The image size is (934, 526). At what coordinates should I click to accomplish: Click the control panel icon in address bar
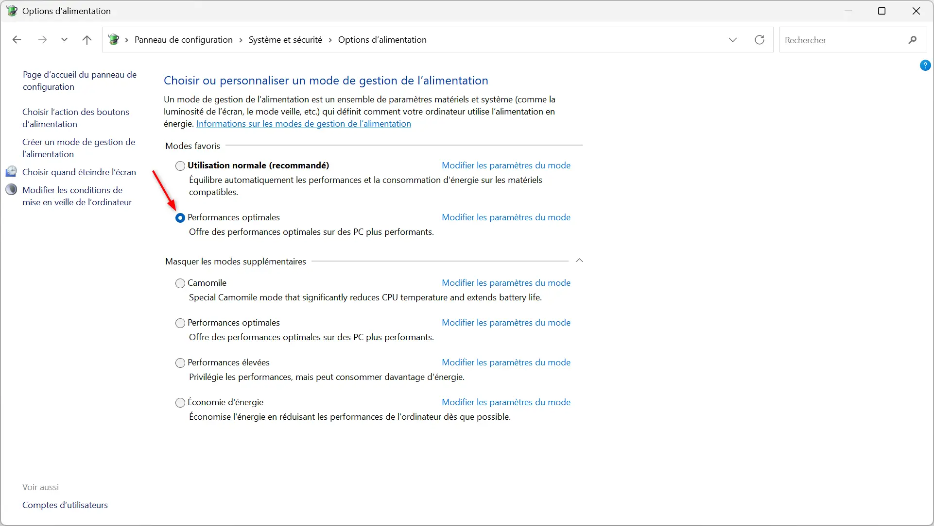point(114,40)
